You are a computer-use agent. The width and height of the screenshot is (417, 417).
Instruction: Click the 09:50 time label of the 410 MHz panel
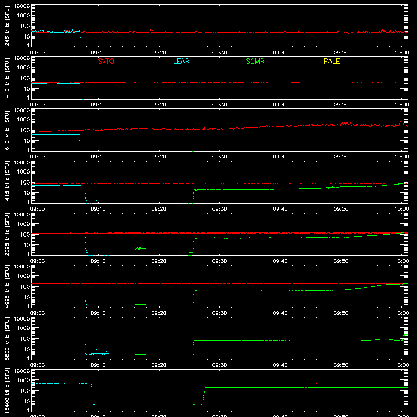coord(341,105)
